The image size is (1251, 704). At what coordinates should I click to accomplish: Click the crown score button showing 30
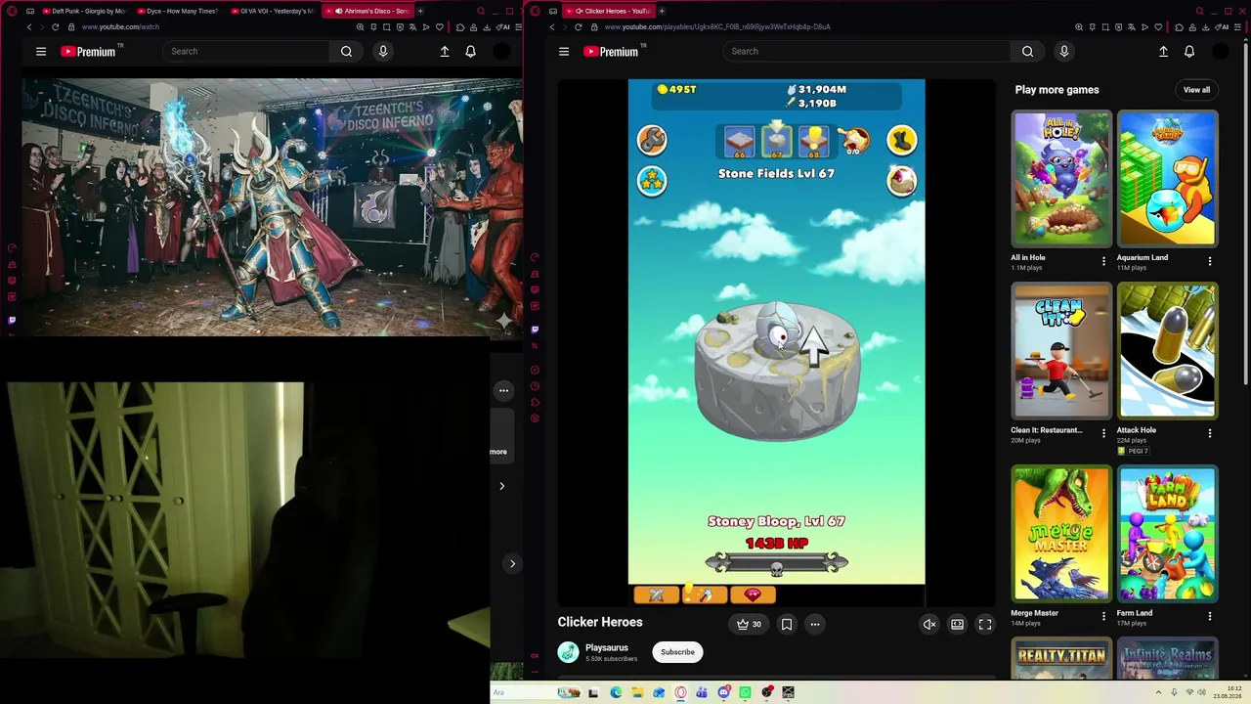click(x=749, y=624)
